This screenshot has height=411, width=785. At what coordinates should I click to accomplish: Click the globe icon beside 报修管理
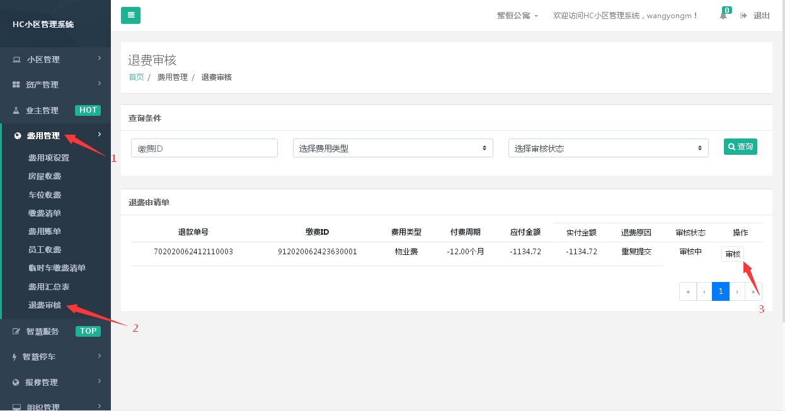[x=16, y=383]
